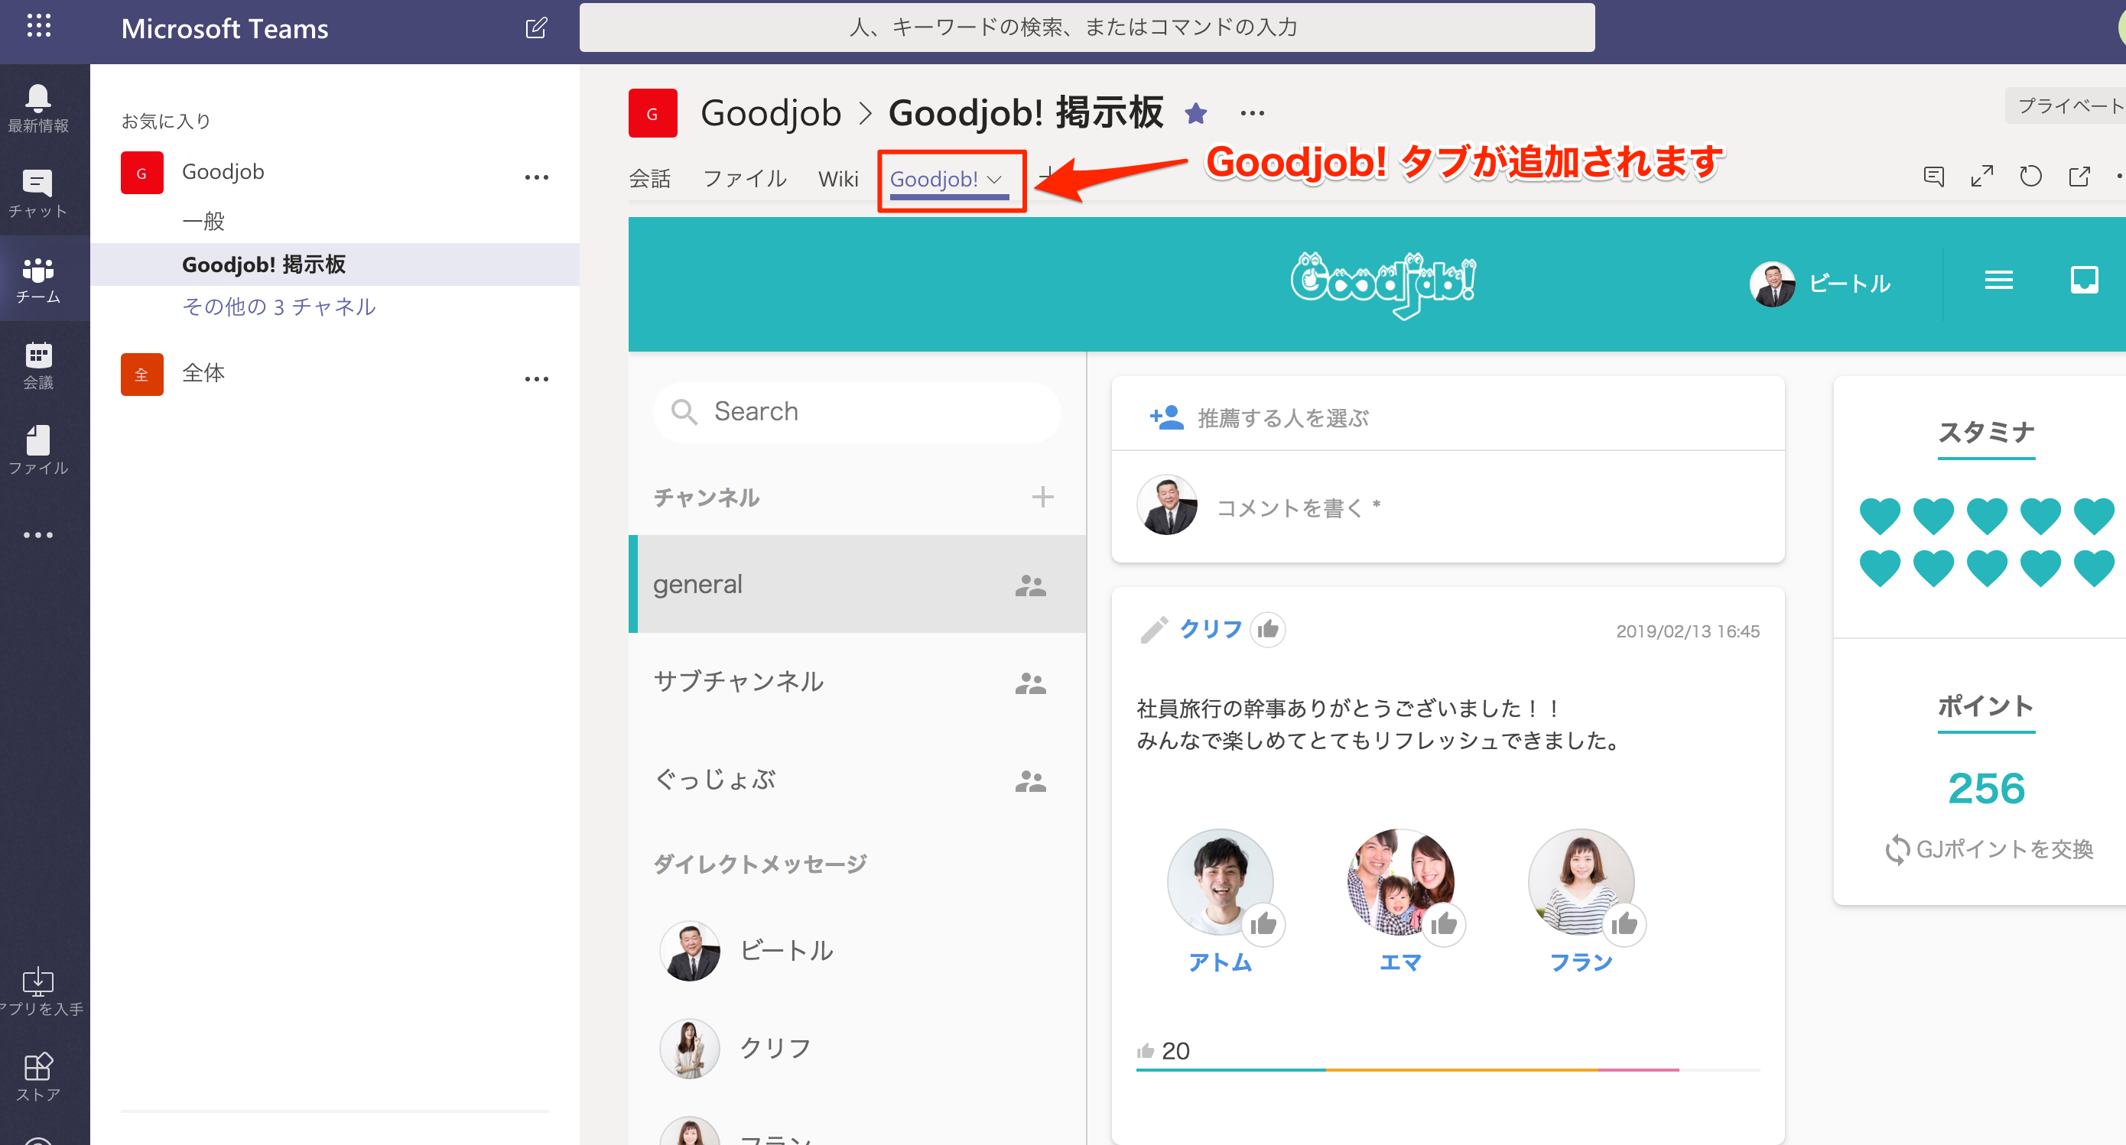Screen dimensions: 2126x1145
Task: Select 全体 team in sidebar
Action: tap(203, 373)
